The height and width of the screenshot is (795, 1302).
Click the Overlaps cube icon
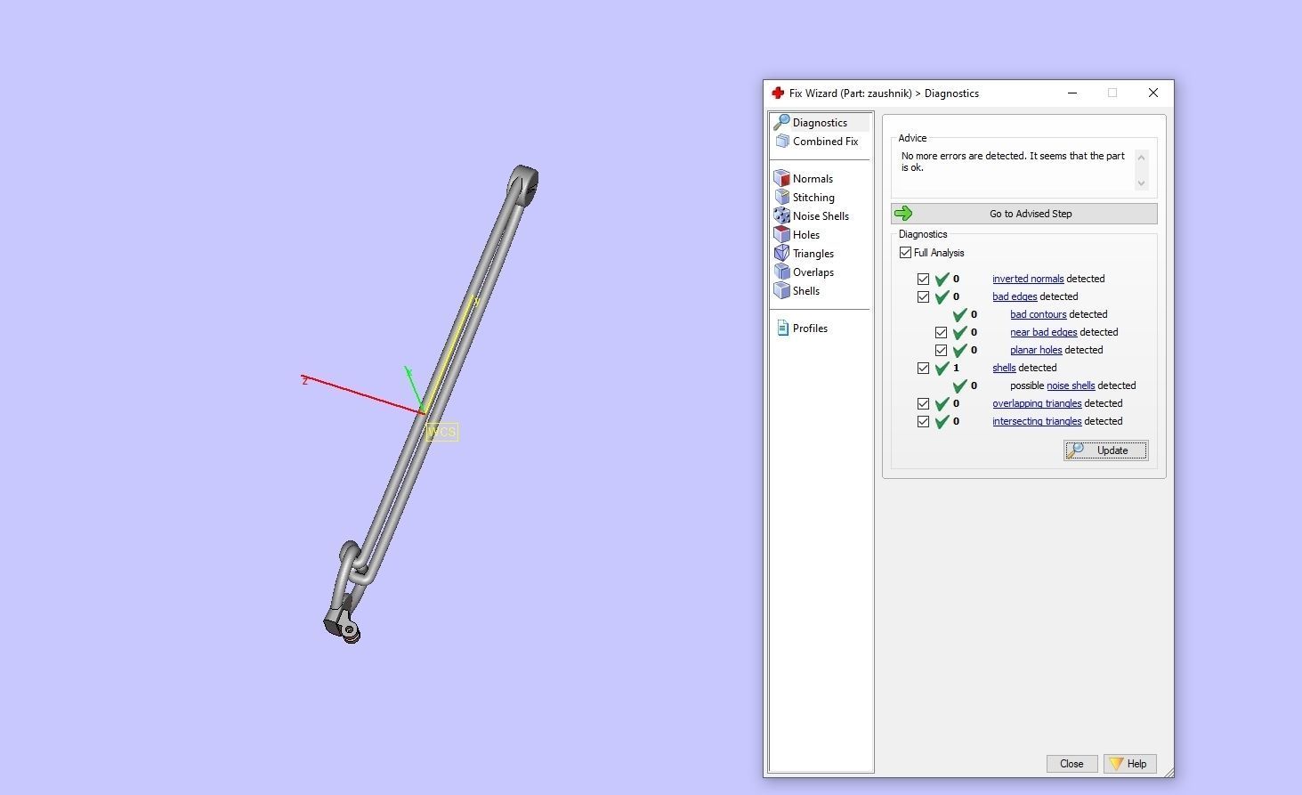pyautogui.click(x=782, y=272)
